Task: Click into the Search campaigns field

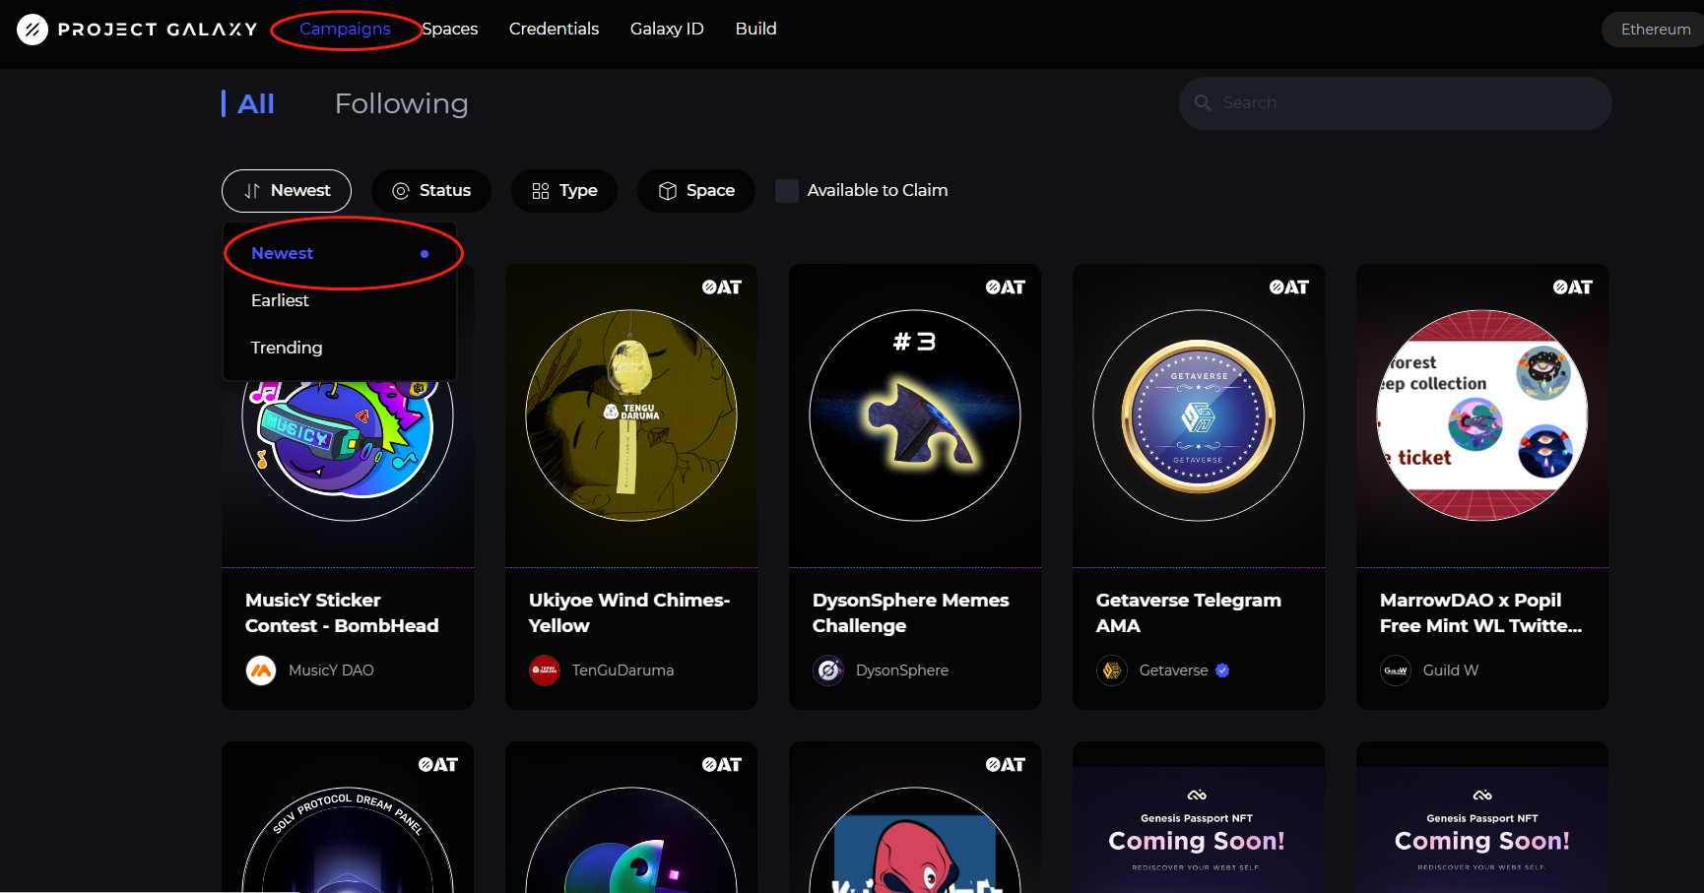Action: point(1409,103)
